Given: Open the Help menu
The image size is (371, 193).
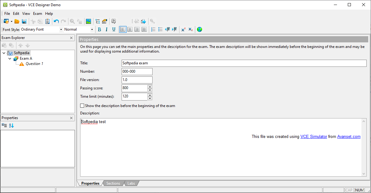Looking at the screenshot, I should [x=49, y=14].
